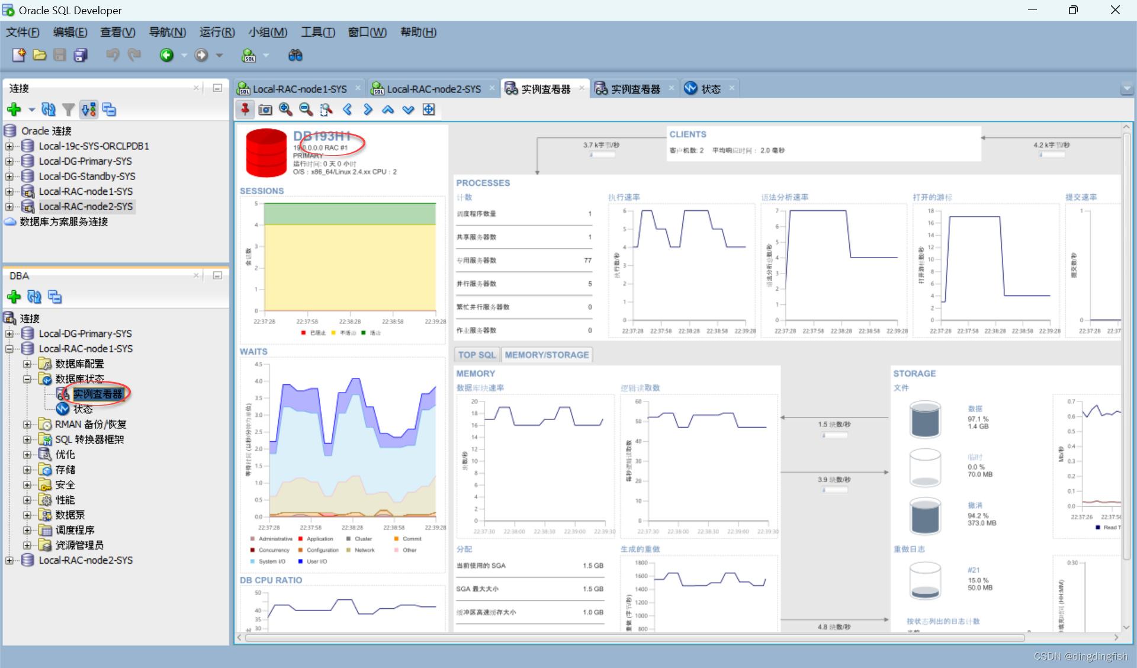This screenshot has width=1137, height=668.
Task: Switch to the 状态 tab
Action: pyautogui.click(x=711, y=89)
